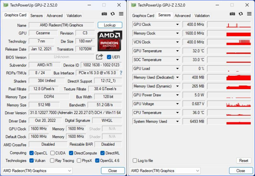
Task: Click the GPU-Z app icon in left title bar
Action: (6, 5)
